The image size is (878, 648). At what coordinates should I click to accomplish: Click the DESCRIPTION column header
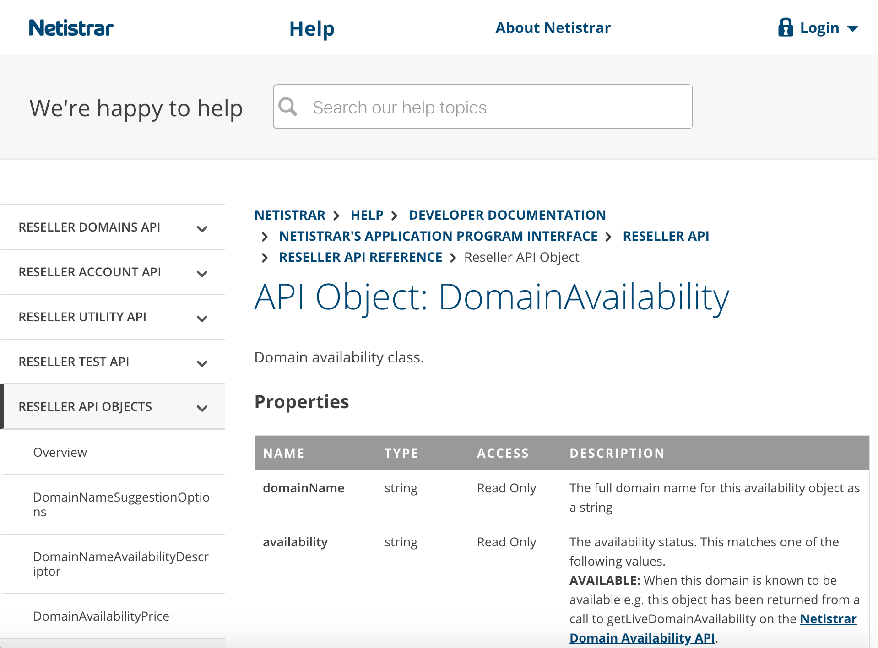point(617,453)
